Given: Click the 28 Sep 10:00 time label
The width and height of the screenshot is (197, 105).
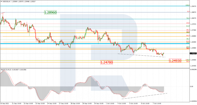Looking at the screenshot, I should (75, 104).
